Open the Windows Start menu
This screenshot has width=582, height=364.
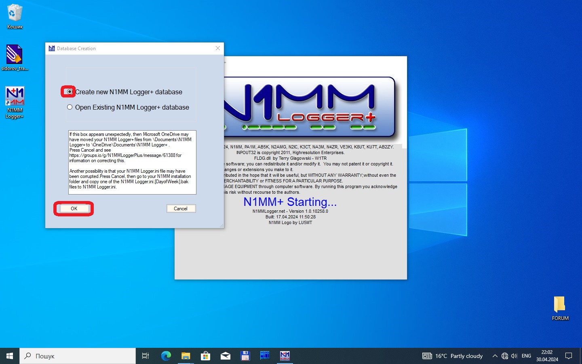[10, 356]
